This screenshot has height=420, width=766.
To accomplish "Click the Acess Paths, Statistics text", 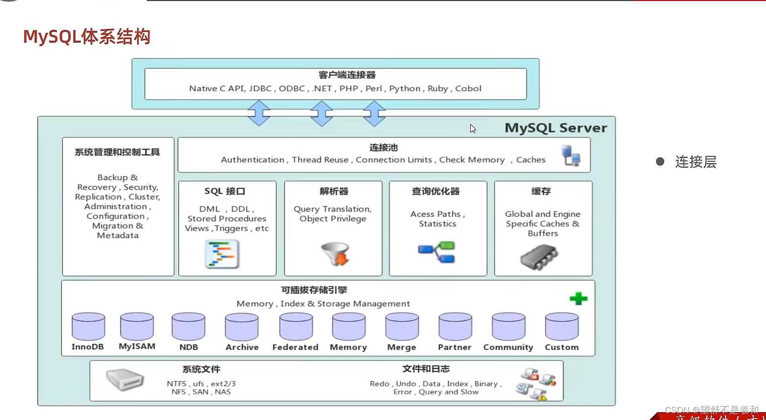I will pyautogui.click(x=438, y=219).
